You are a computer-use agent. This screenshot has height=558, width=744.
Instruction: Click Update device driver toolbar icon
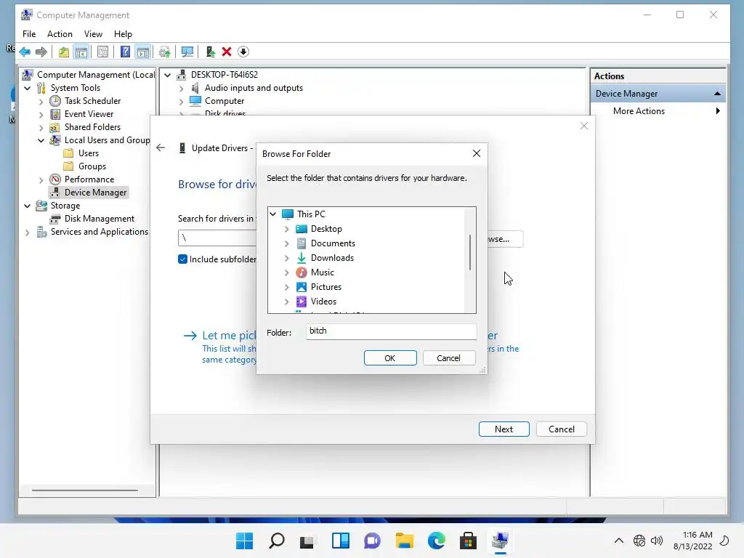click(210, 52)
